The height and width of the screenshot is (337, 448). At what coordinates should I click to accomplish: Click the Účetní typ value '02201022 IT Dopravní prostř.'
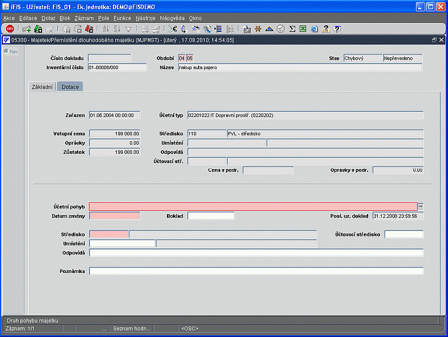[305, 115]
